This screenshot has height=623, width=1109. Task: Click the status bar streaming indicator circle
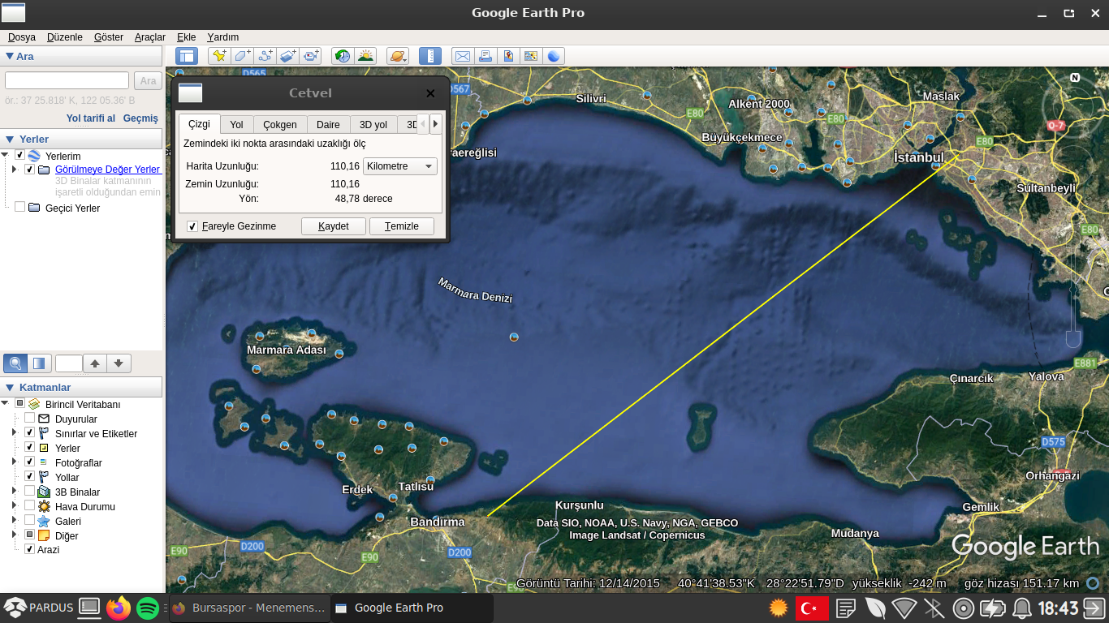point(1094,582)
